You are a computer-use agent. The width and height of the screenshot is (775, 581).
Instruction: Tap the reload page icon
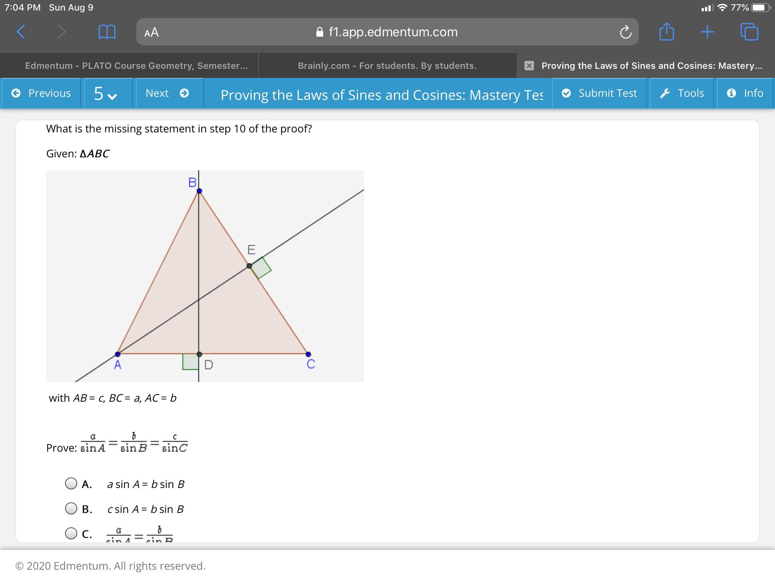(626, 32)
